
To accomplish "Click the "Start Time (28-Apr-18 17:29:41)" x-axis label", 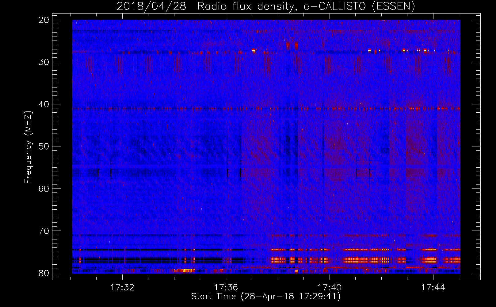I will point(266,297).
